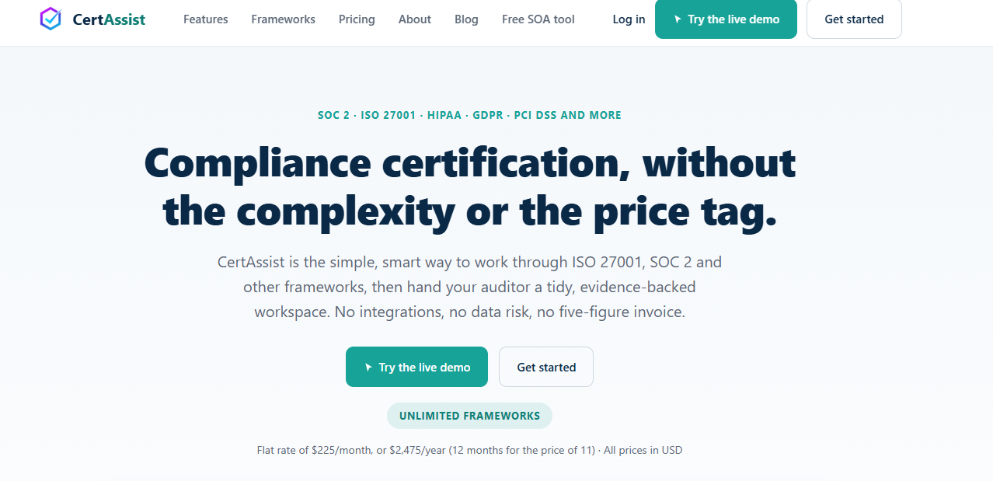Image resolution: width=993 pixels, height=481 pixels.
Task: Click the CertAssist hexagon checkmark logo icon
Action: click(x=51, y=19)
